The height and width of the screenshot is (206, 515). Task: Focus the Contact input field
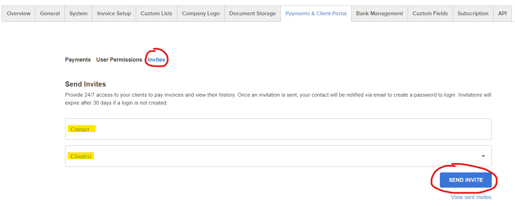pos(278,129)
